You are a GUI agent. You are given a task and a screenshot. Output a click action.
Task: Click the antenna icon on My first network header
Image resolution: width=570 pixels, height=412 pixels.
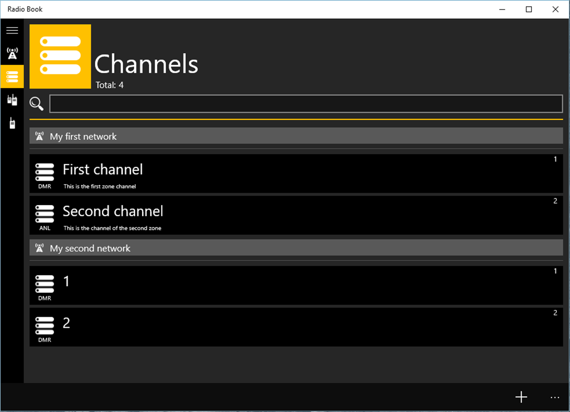[x=39, y=136]
